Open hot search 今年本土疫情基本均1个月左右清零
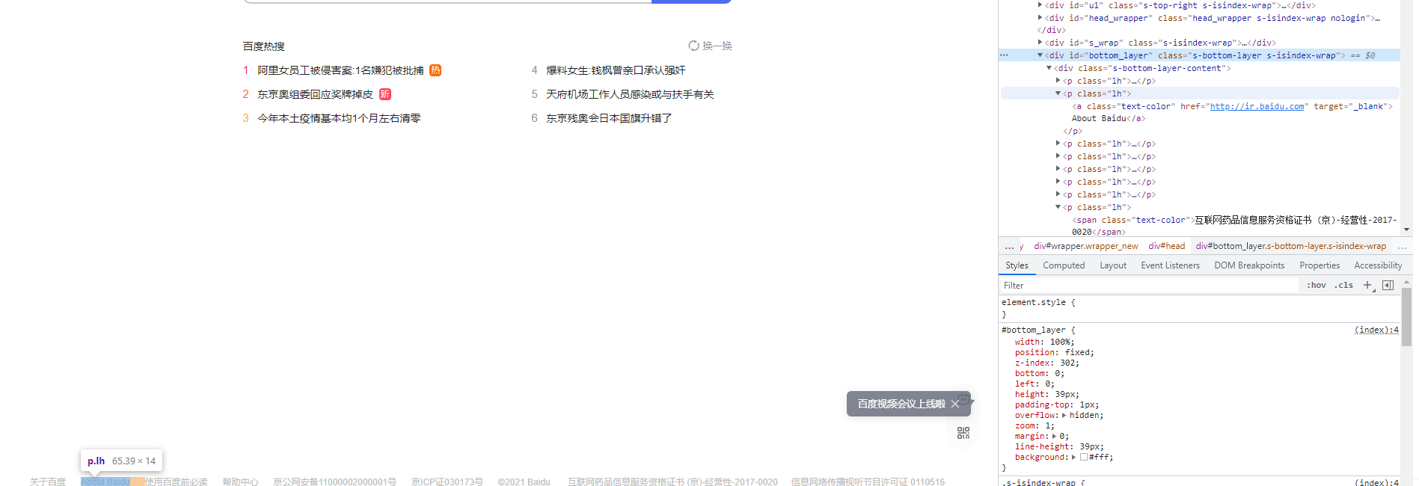Image resolution: width=1419 pixels, height=486 pixels. (x=339, y=118)
